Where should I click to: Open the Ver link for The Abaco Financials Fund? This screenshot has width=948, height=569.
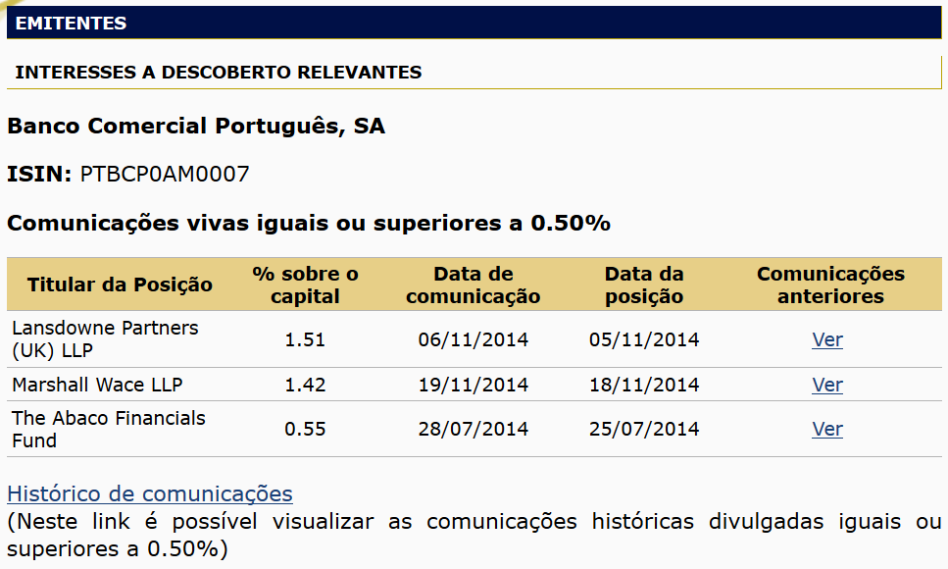[827, 430]
